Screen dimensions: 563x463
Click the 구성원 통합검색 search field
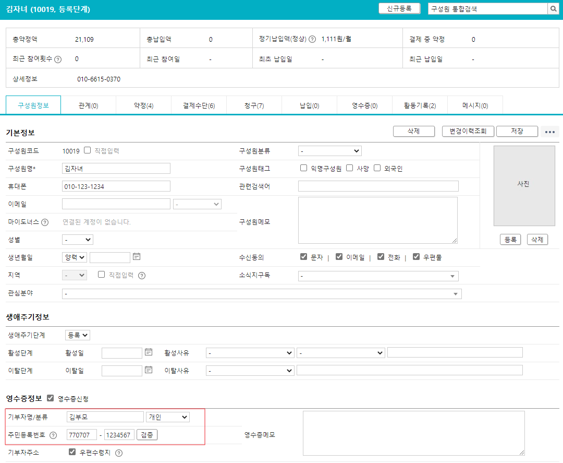pos(487,9)
